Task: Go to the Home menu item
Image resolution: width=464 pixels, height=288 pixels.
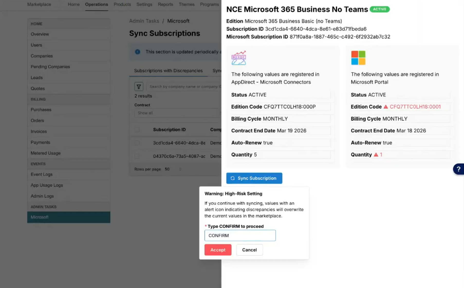Action: [x=73, y=4]
